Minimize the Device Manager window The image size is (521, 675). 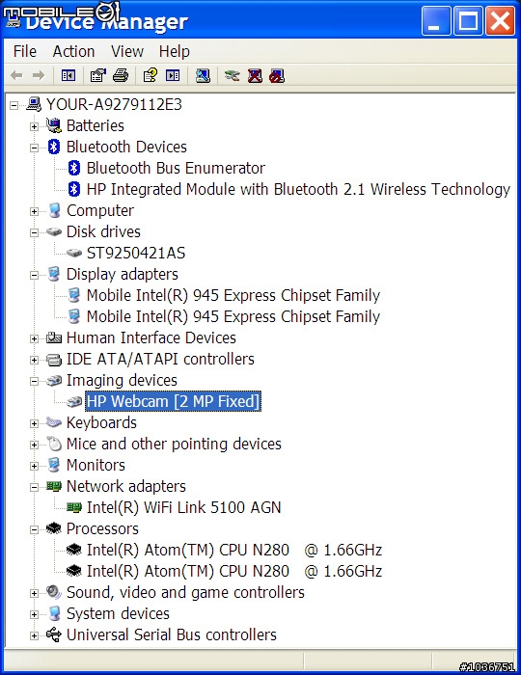[436, 20]
